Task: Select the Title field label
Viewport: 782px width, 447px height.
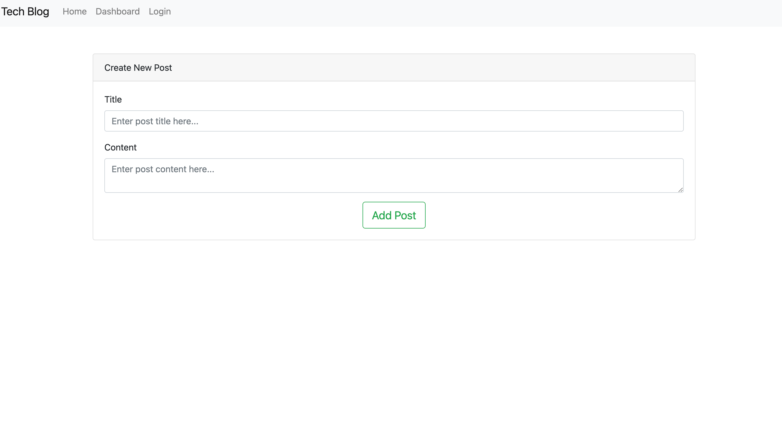Action: 113,99
